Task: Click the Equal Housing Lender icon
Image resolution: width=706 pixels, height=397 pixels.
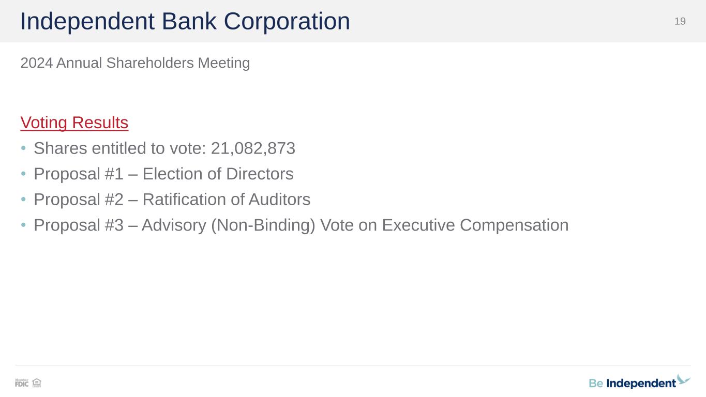Action: pos(37,383)
